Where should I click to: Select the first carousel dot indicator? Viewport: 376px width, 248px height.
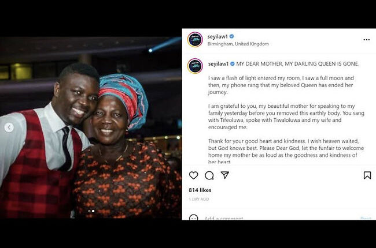tap(90, 211)
